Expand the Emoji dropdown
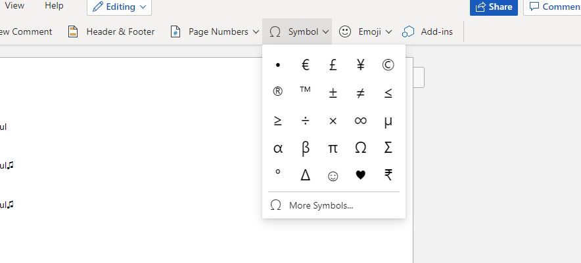The width and height of the screenshot is (581, 263). click(x=365, y=31)
